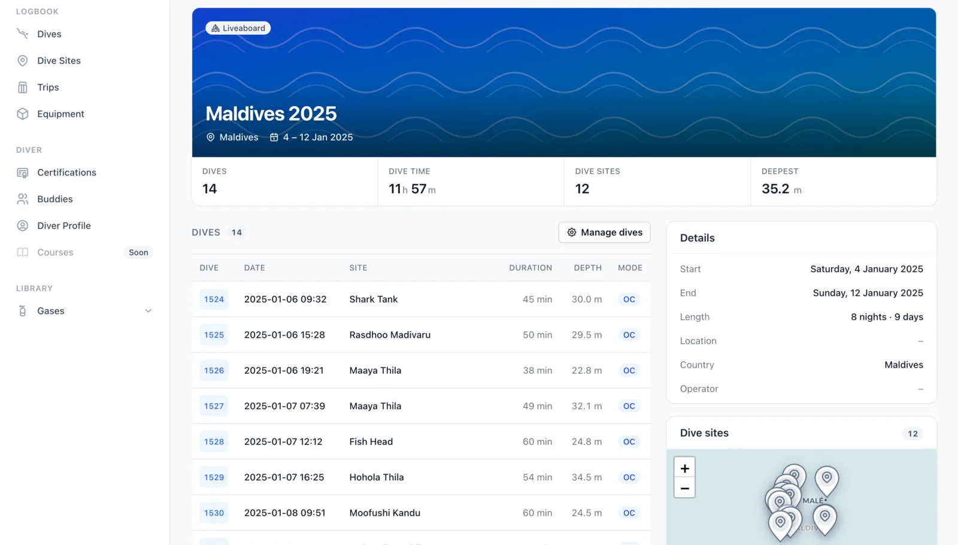Click the 8 nights · 9 days length

tap(887, 317)
